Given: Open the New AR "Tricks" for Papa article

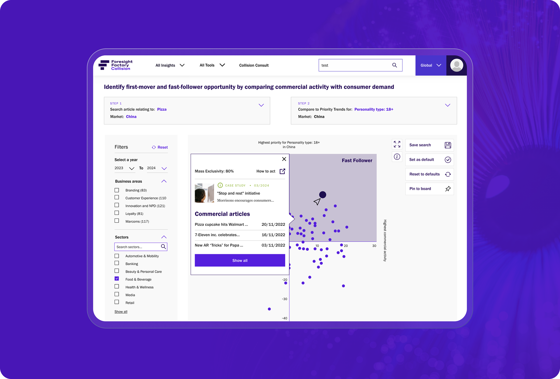Looking at the screenshot, I should (219, 245).
